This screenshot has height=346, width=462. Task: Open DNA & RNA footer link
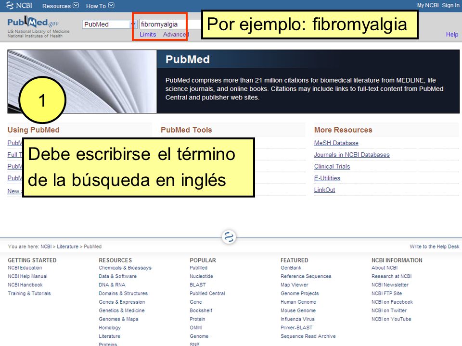[x=112, y=285]
